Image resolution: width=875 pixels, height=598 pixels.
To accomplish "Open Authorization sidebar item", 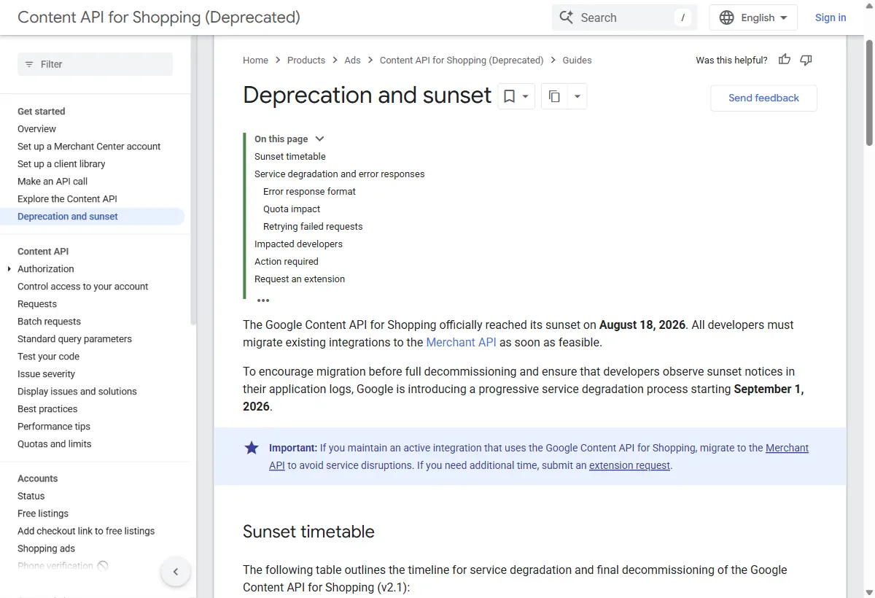I will point(46,268).
